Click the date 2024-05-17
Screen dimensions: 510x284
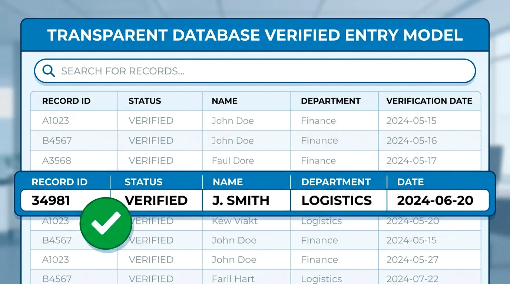[x=411, y=160]
